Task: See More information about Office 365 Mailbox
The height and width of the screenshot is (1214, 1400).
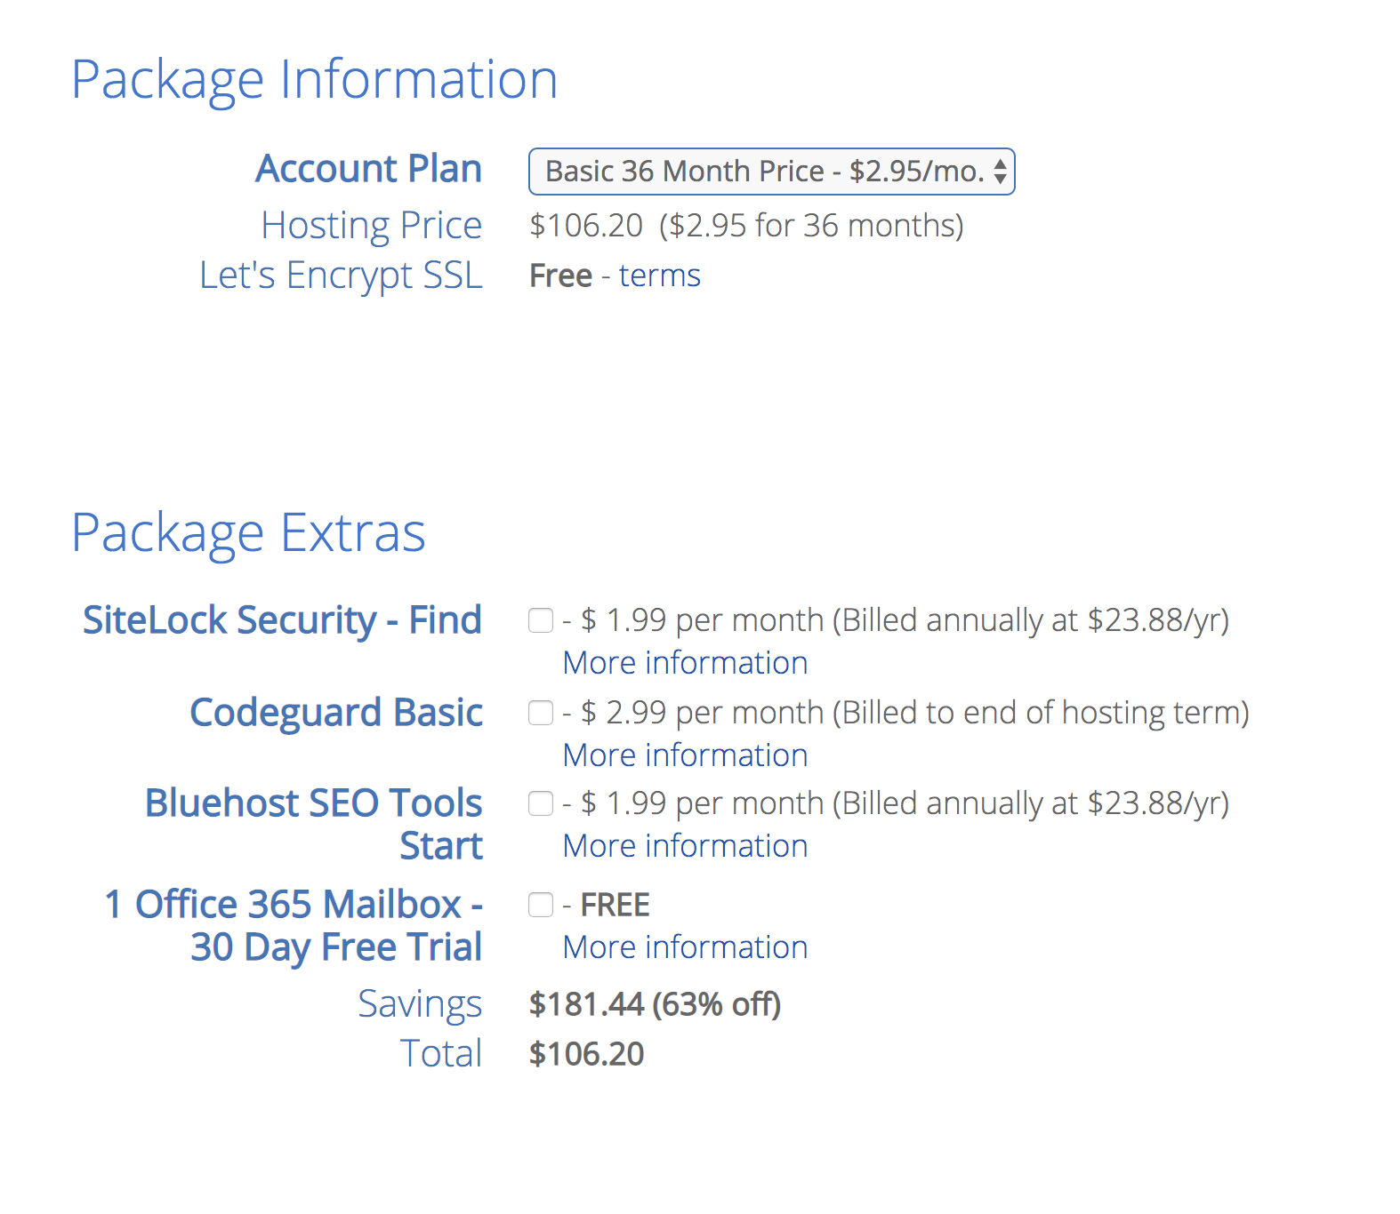Action: click(x=683, y=947)
